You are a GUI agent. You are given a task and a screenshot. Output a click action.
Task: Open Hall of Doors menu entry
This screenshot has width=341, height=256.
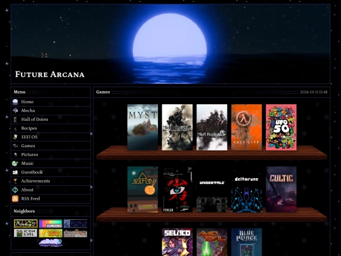click(x=35, y=119)
